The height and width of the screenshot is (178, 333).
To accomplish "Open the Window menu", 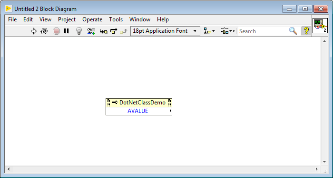I will click(x=140, y=19).
